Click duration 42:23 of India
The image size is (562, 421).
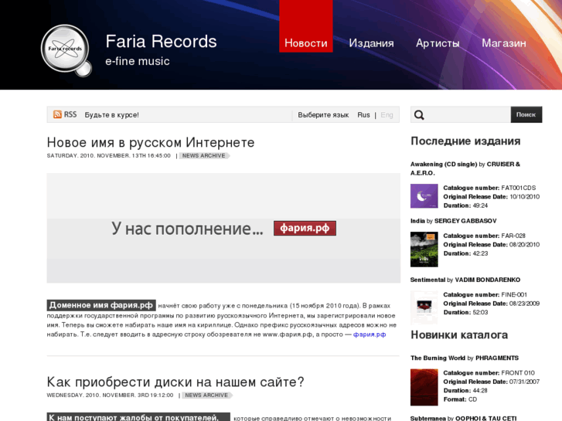click(x=480, y=253)
